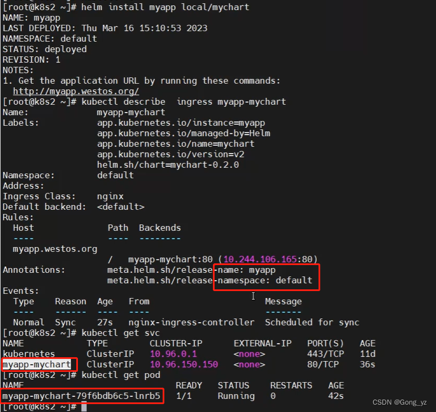Click the 'meta.helm.sh/release-name: myapp' annotation
The image size is (436, 412).
click(191, 270)
